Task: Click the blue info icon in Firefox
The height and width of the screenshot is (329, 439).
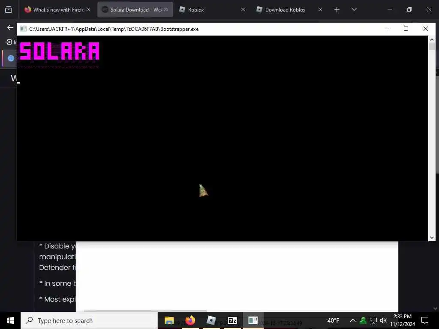Action: [11, 58]
